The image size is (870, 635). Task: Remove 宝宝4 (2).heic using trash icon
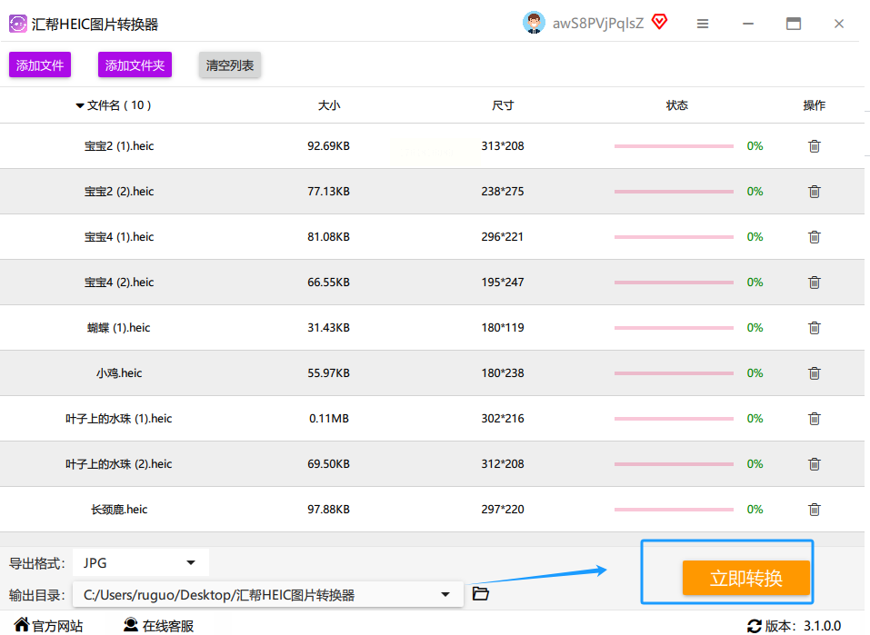(x=814, y=283)
